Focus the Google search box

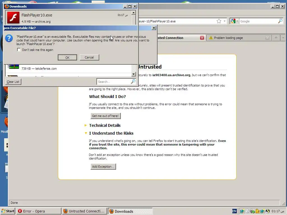coord(258,21)
